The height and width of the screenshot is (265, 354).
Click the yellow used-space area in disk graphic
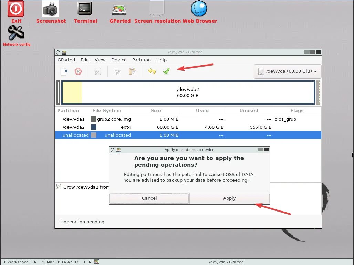[72, 92]
